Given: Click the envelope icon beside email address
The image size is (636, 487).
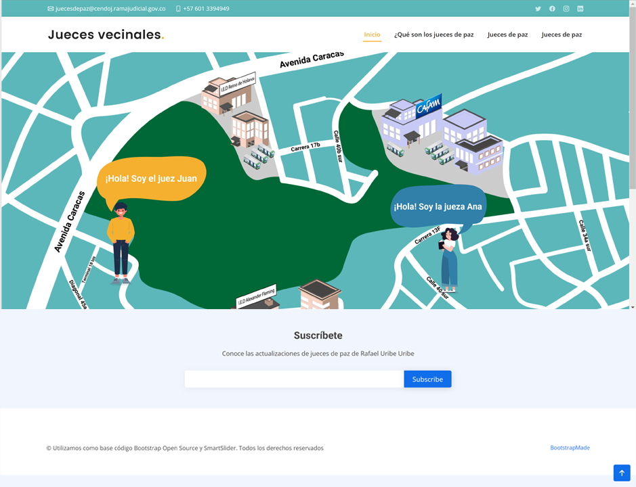Looking at the screenshot, I should (x=50, y=9).
